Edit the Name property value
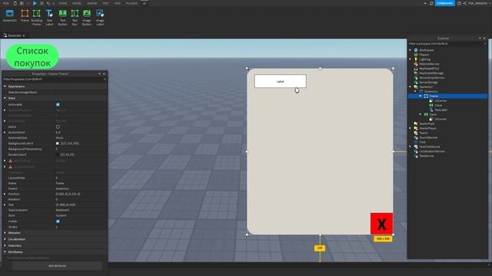 coord(81,183)
